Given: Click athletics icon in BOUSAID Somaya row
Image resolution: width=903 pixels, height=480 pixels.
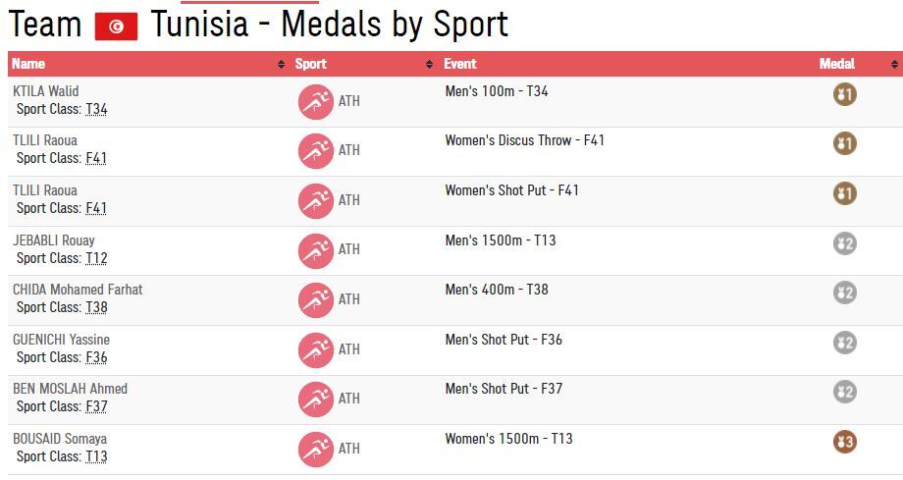Looking at the screenshot, I should (x=316, y=449).
